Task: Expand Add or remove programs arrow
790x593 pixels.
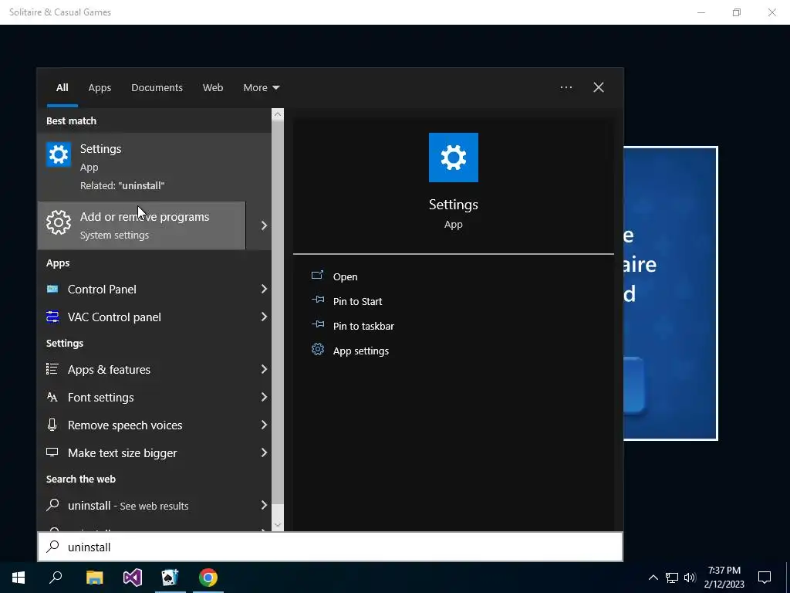Action: click(264, 225)
